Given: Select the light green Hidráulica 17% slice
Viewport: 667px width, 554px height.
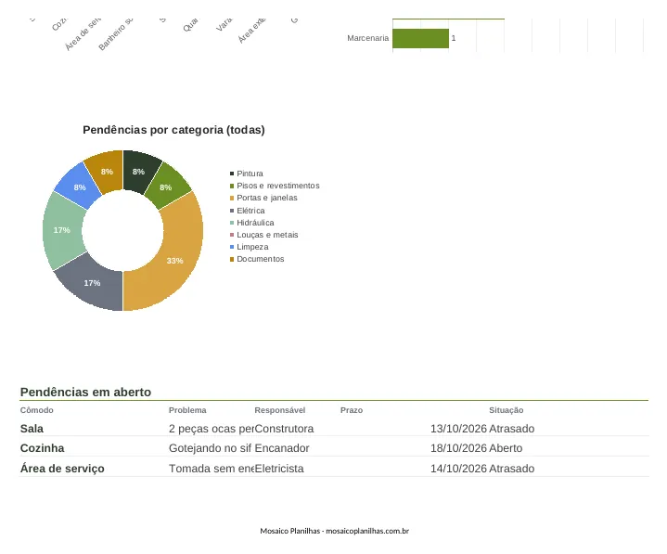Looking at the screenshot, I should [x=64, y=230].
